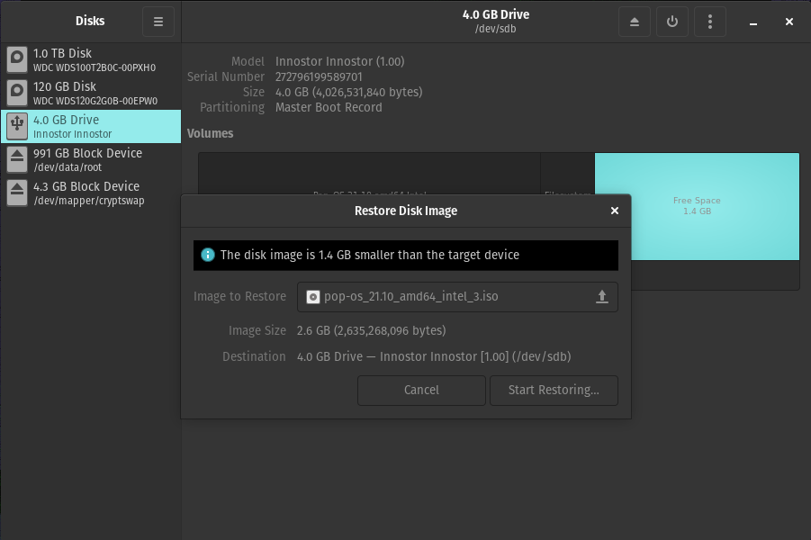Select the 4.3 GB Block Device entry
The width and height of the screenshot is (811, 540).
[90, 193]
